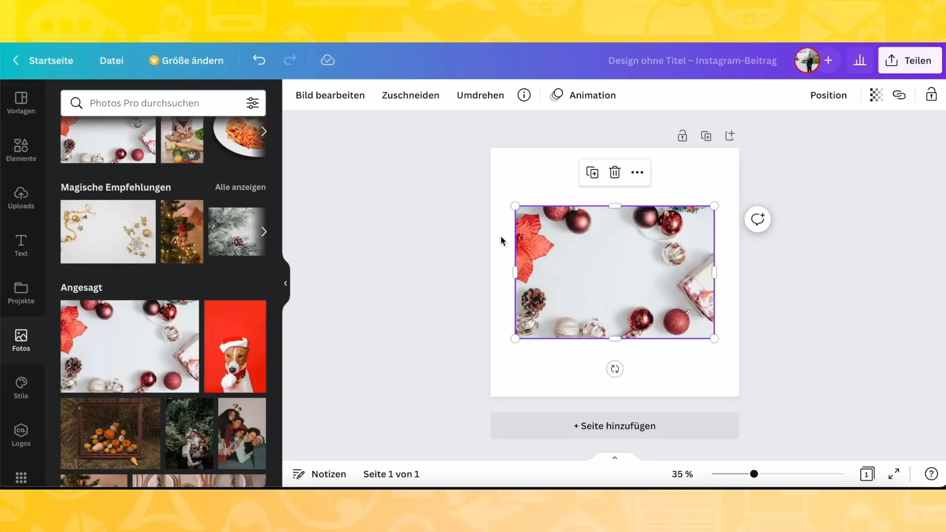Click the Teilen button

coord(910,61)
